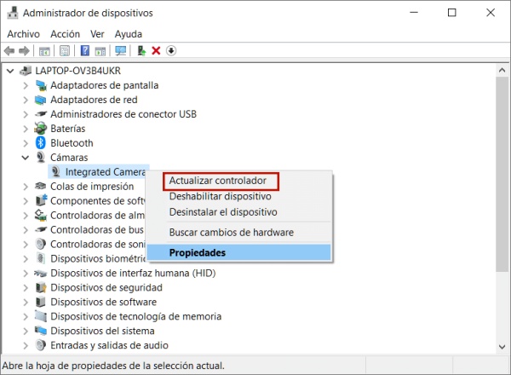Expand Dispositivos de seguridad category
This screenshot has height=375, width=511.
click(26, 287)
